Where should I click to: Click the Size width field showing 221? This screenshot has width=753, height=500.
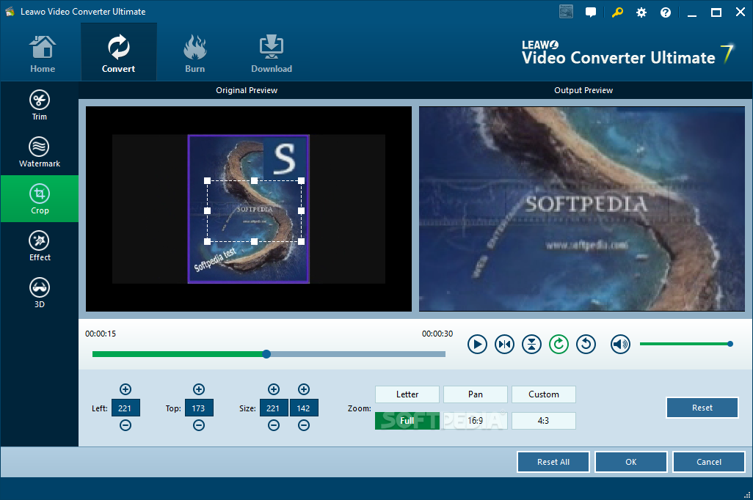(x=274, y=408)
